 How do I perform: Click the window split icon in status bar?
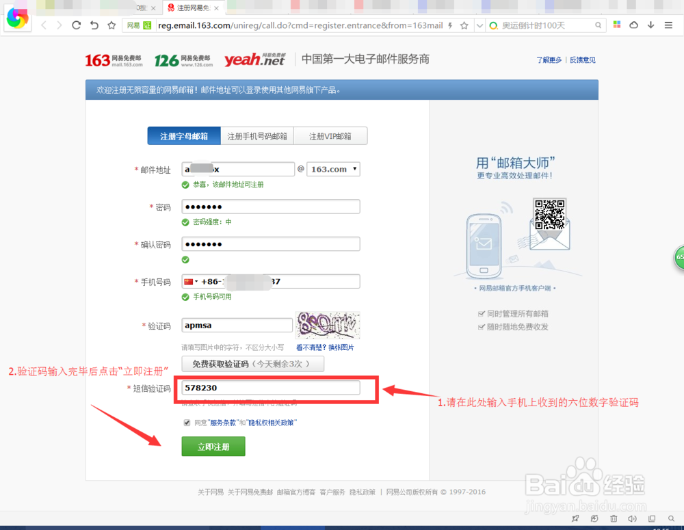pos(652,518)
